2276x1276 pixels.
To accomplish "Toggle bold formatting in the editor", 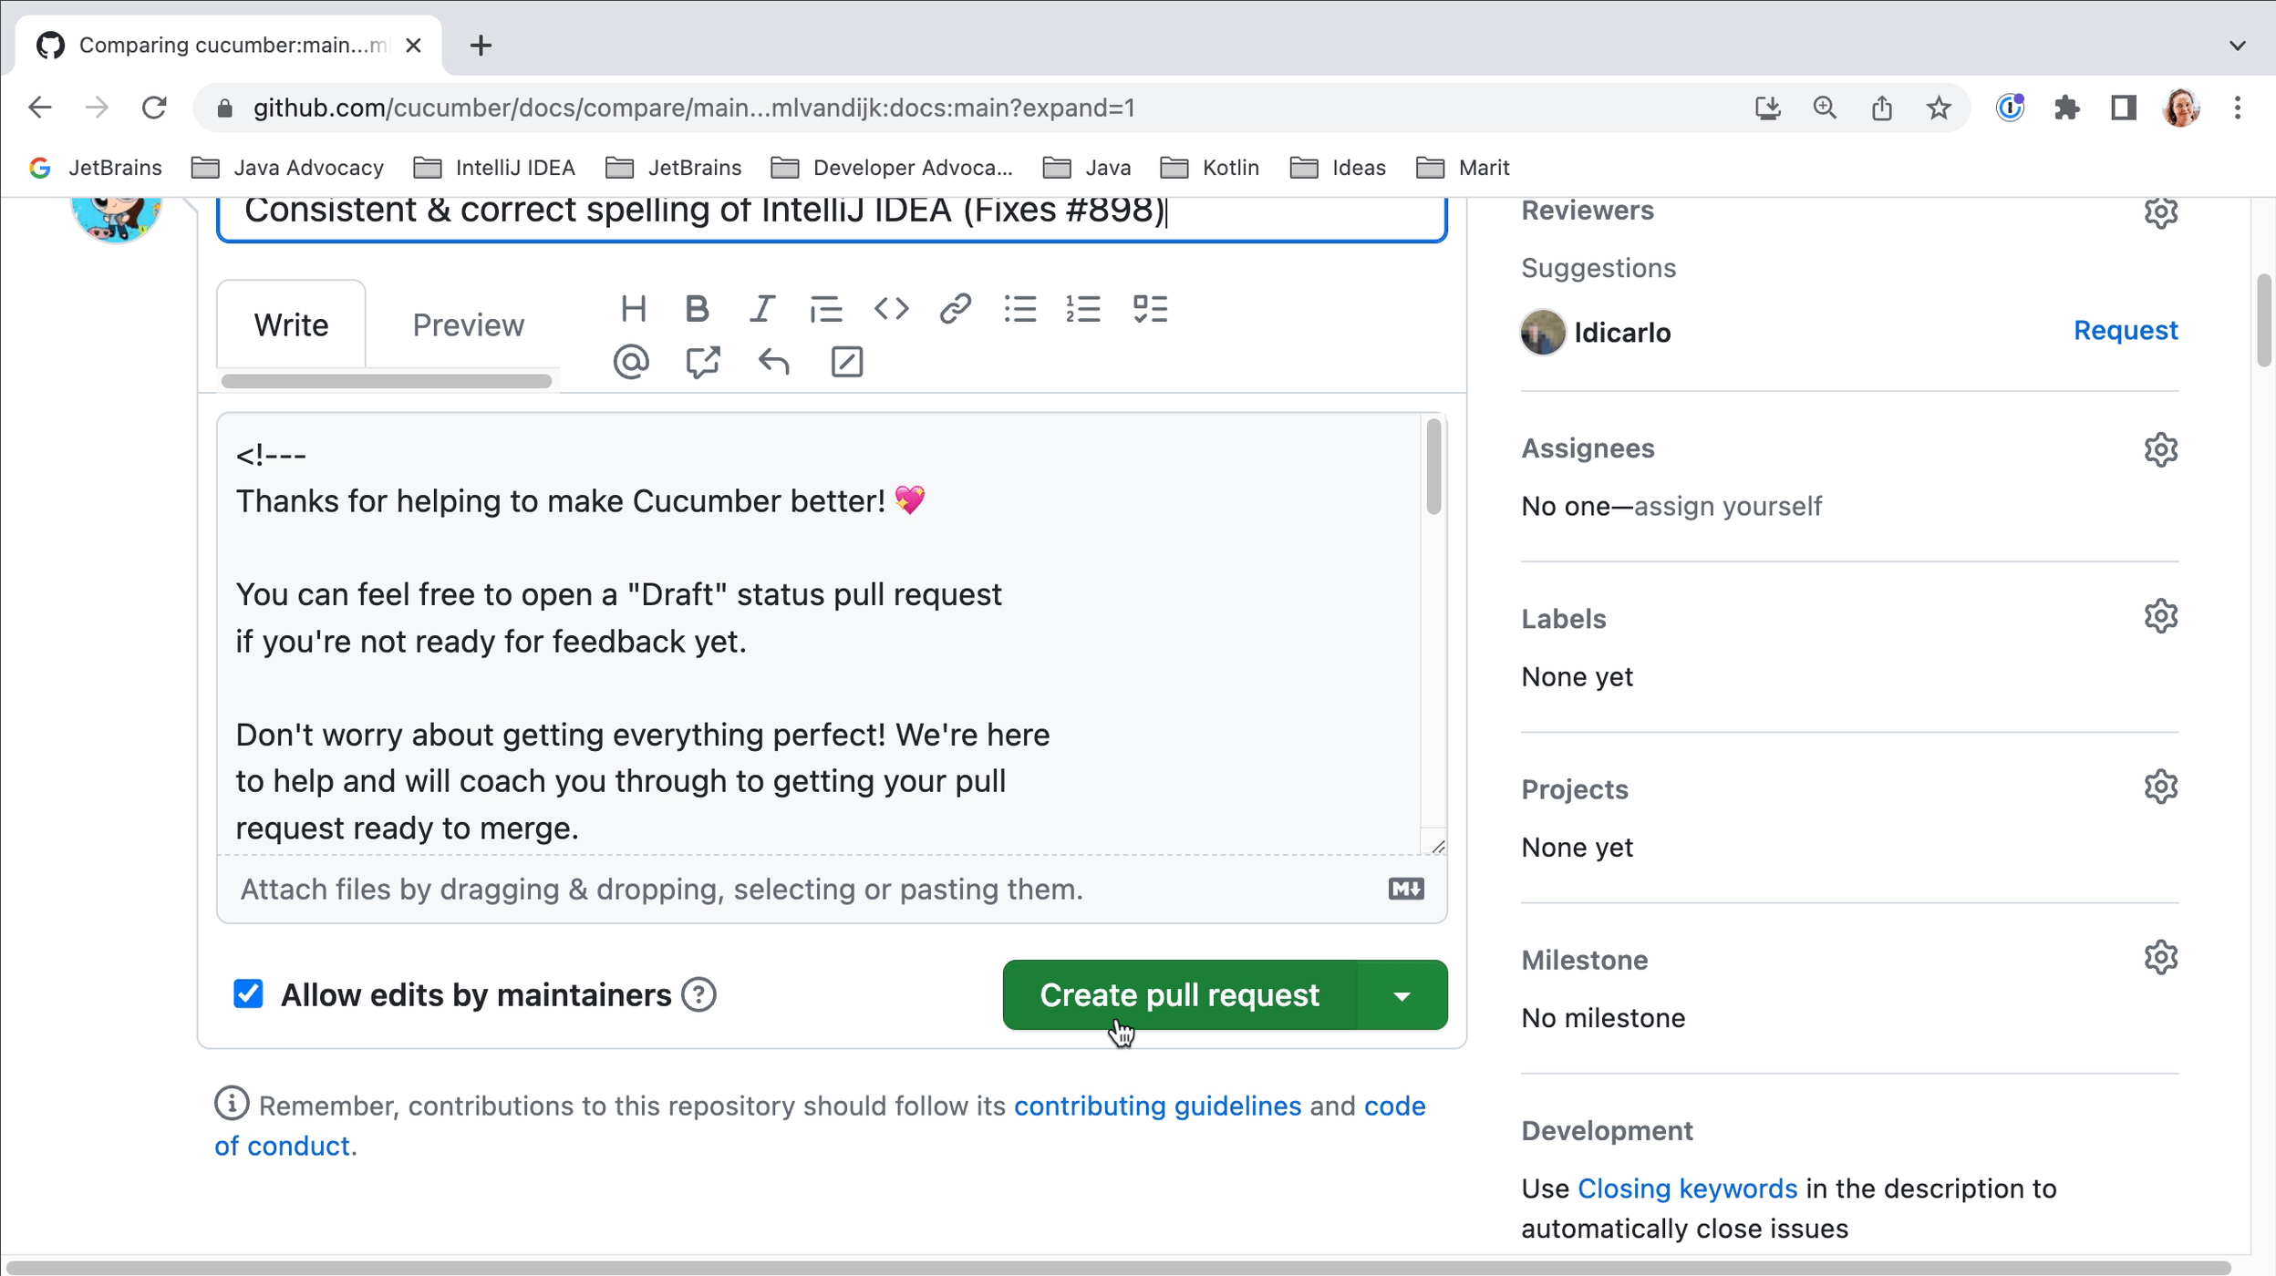I will coord(695,308).
